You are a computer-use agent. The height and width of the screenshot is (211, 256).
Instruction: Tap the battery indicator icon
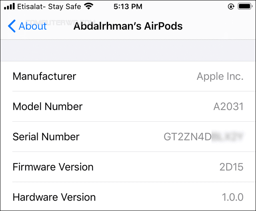[x=245, y=6]
